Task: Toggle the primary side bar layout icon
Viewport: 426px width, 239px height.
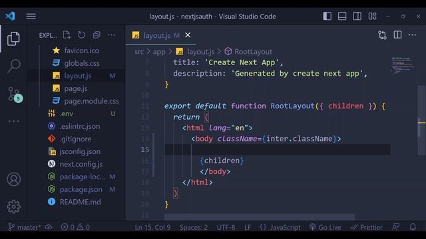Action: (x=327, y=16)
